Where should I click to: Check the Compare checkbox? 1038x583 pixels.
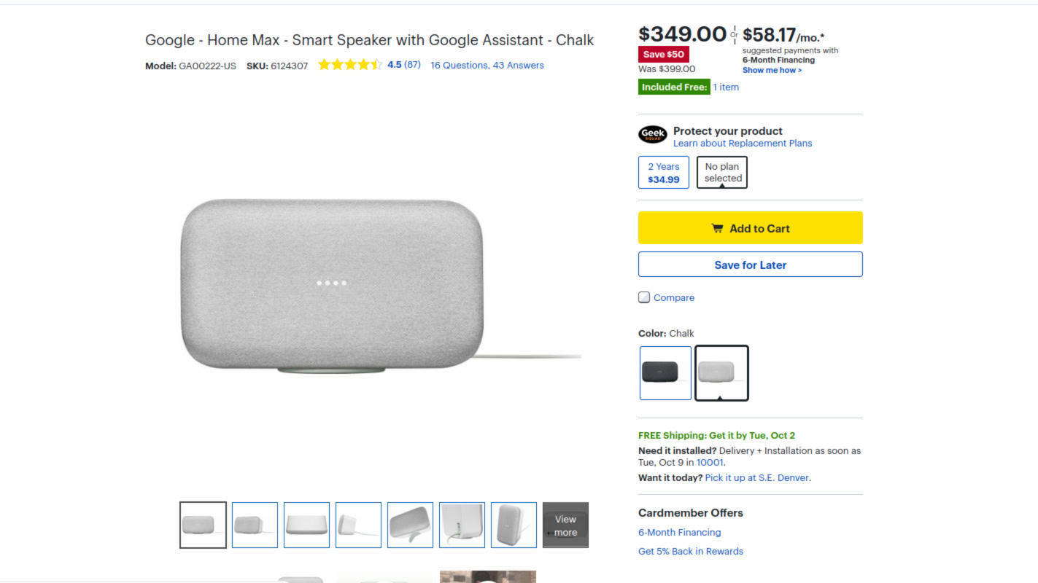644,297
